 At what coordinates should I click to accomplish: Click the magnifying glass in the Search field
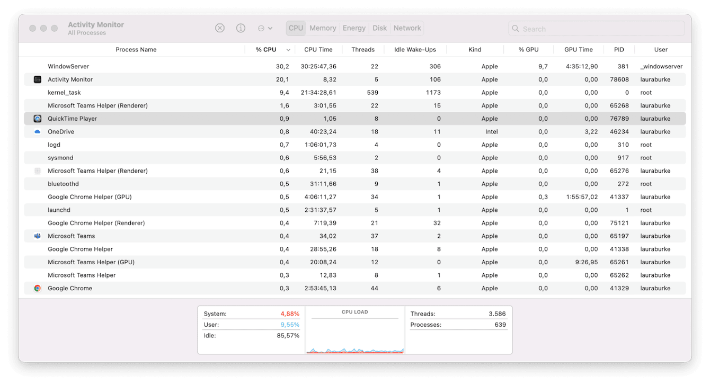pos(514,29)
